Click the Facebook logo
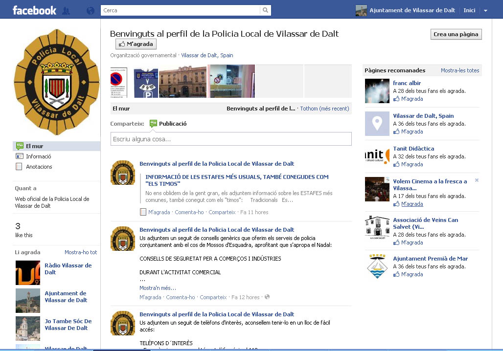Screen dimensions: 503x351 click(34, 10)
